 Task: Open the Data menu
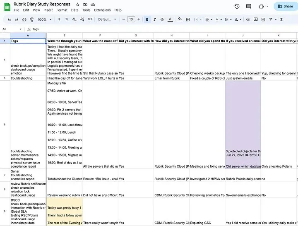click(74, 10)
